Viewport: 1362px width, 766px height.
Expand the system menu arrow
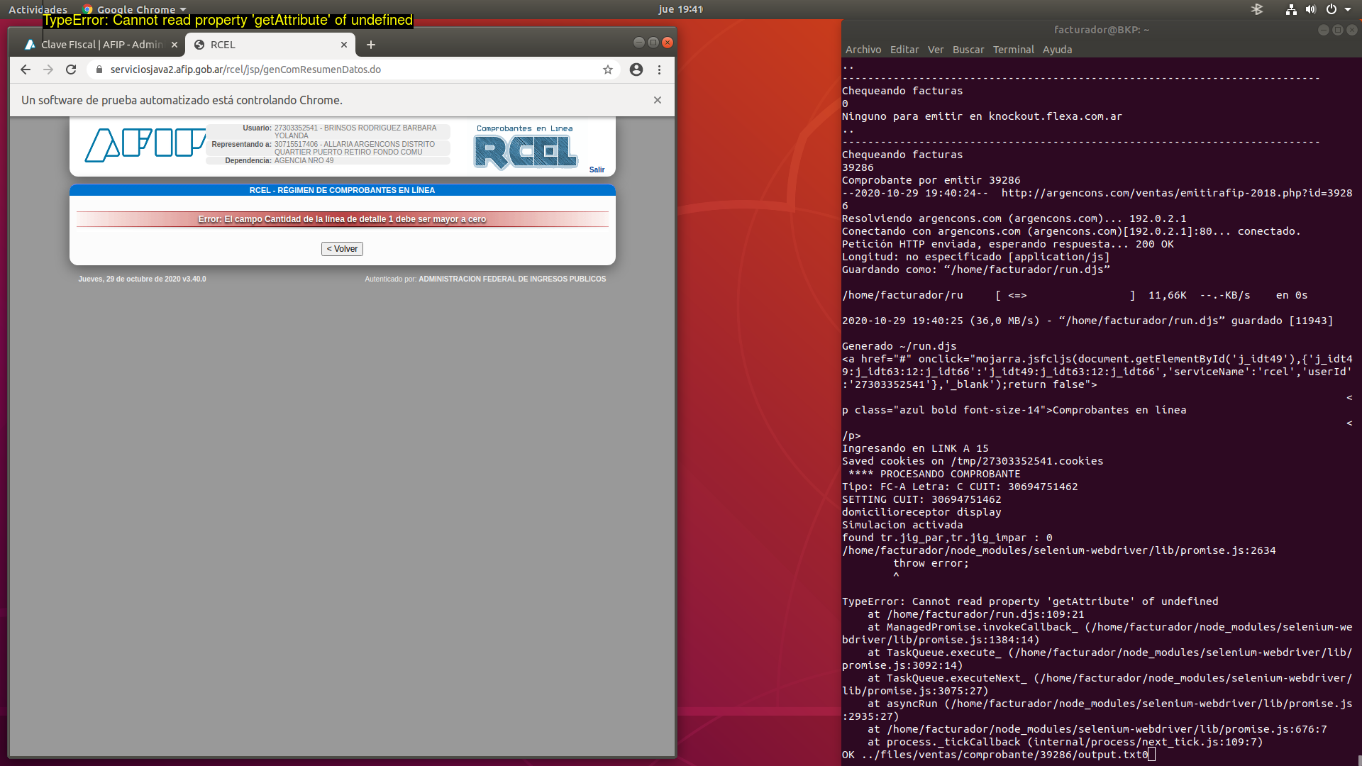click(x=1348, y=9)
